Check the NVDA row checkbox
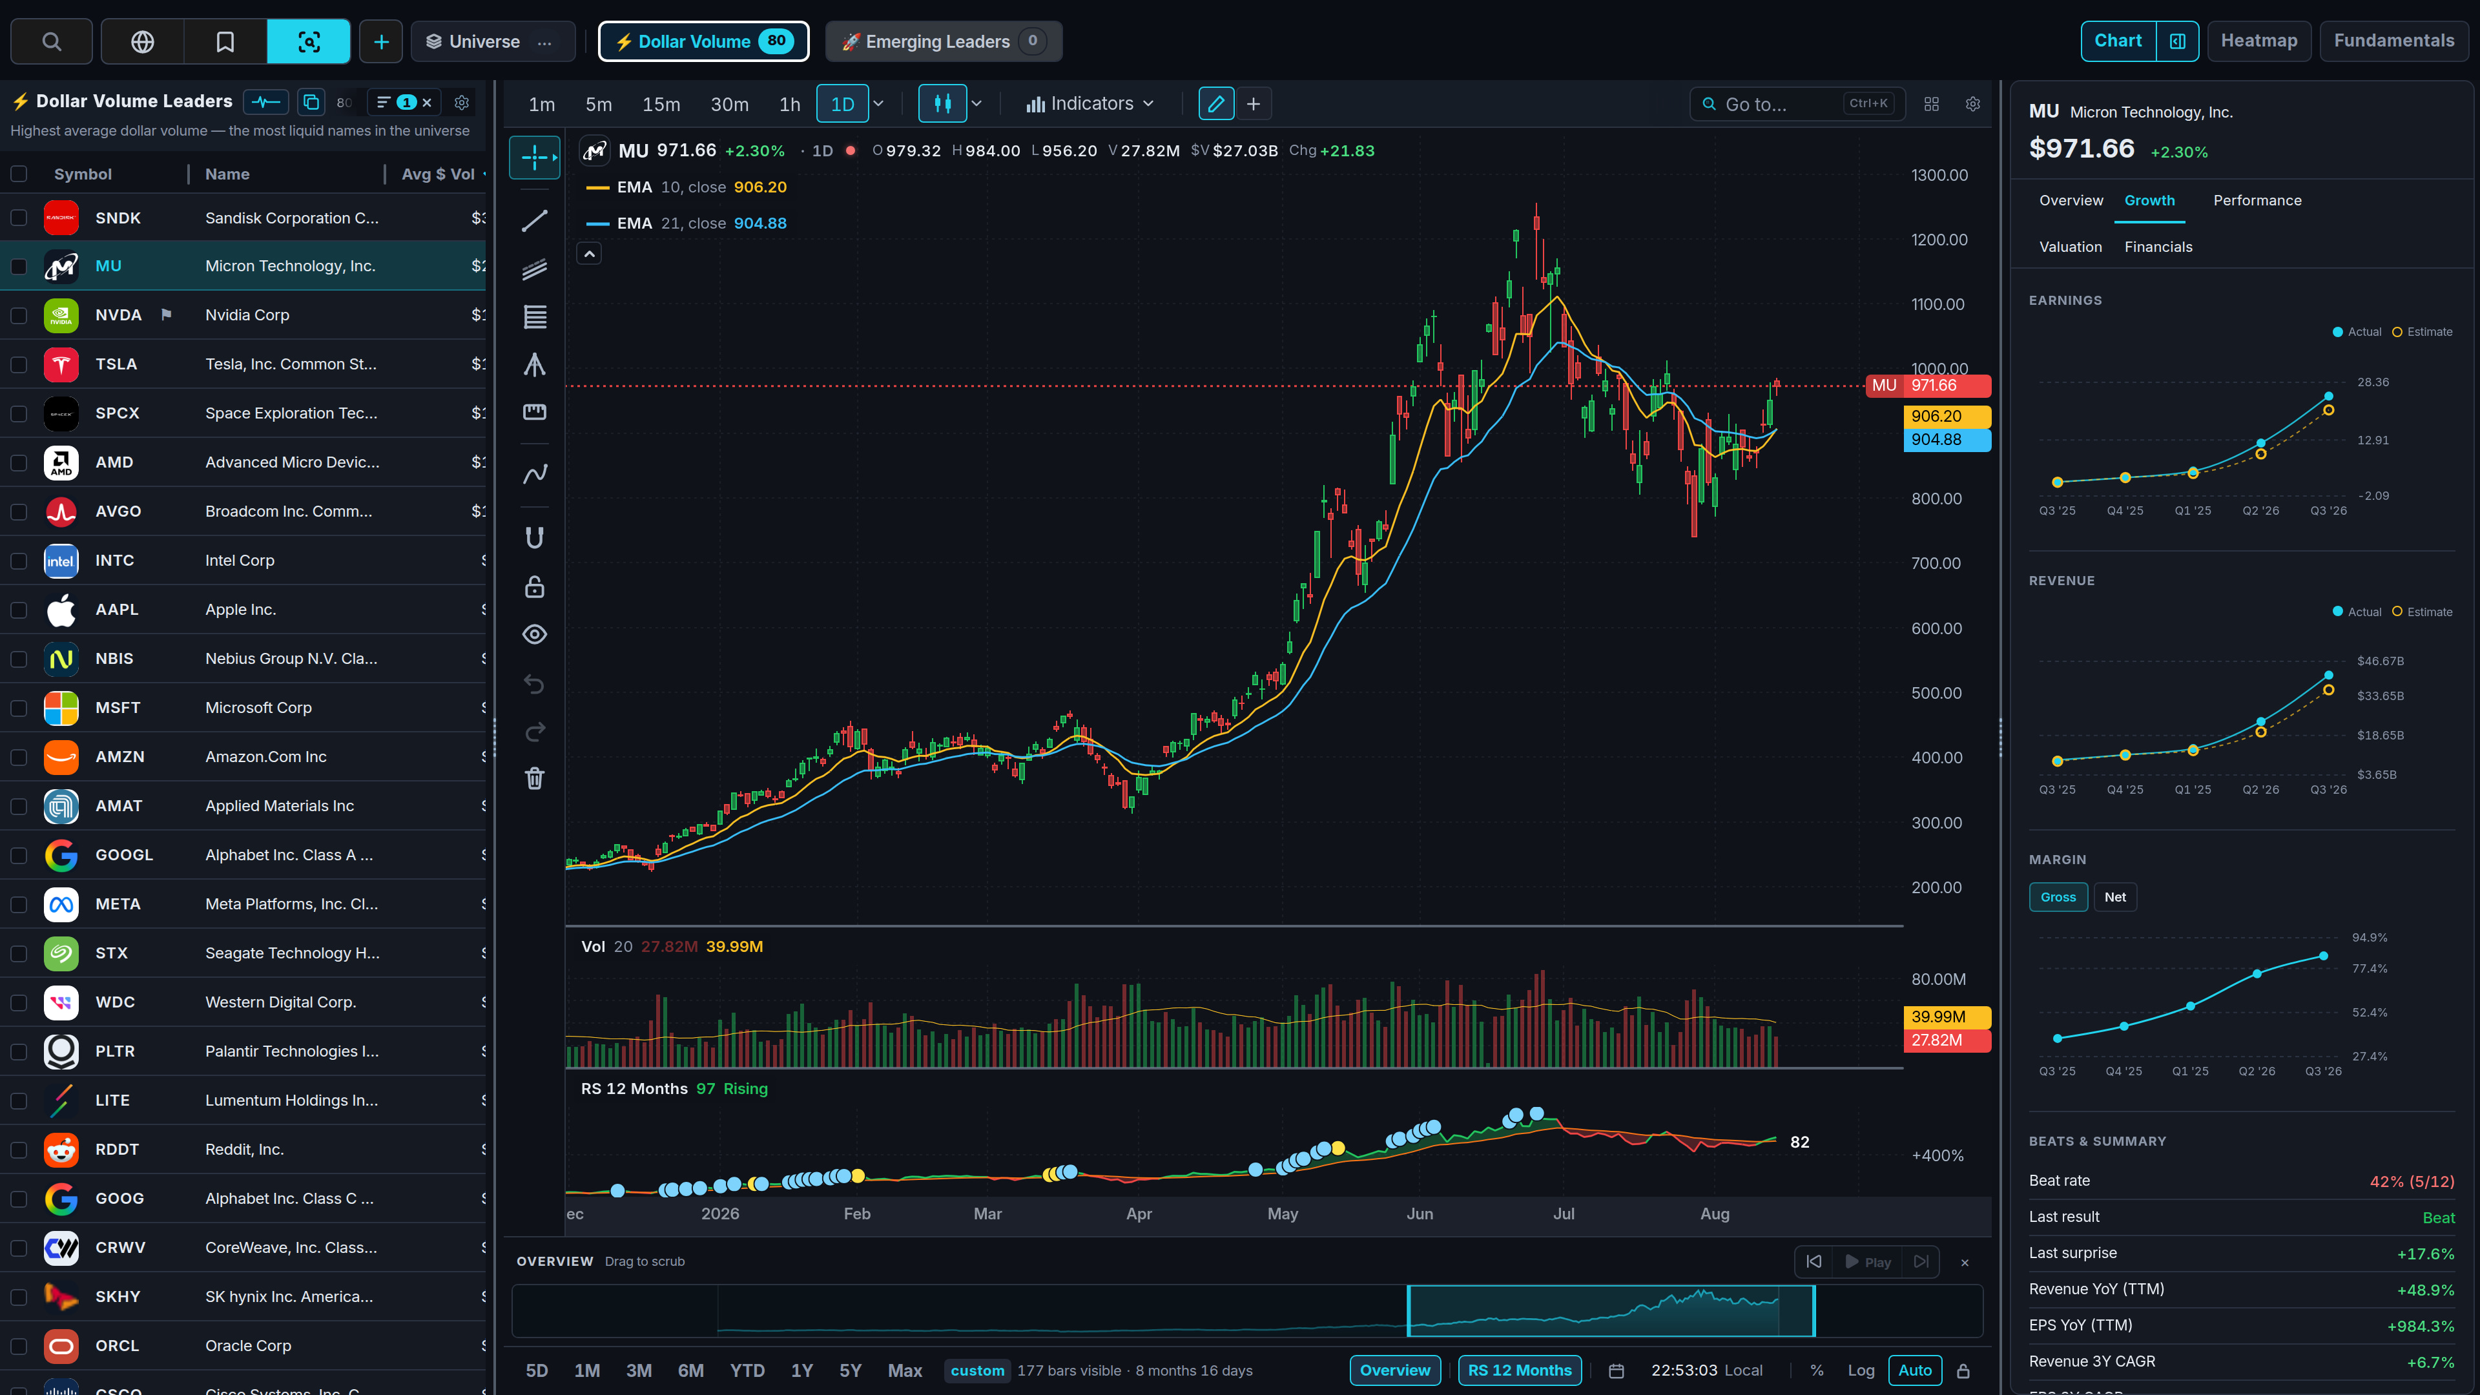This screenshot has height=1395, width=2480. 18,315
